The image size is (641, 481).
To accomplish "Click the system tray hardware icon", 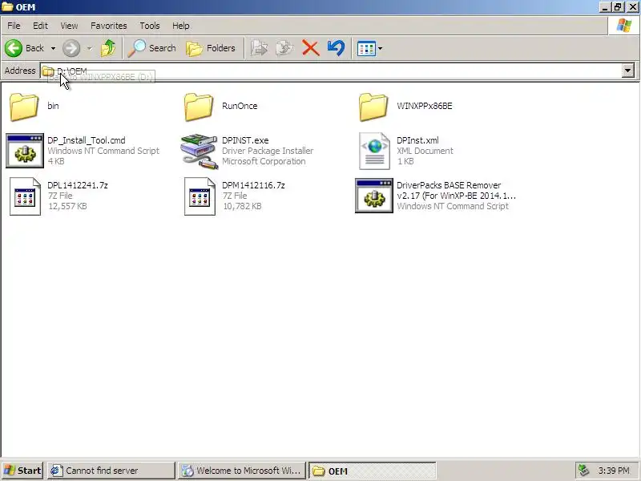I will (x=584, y=471).
